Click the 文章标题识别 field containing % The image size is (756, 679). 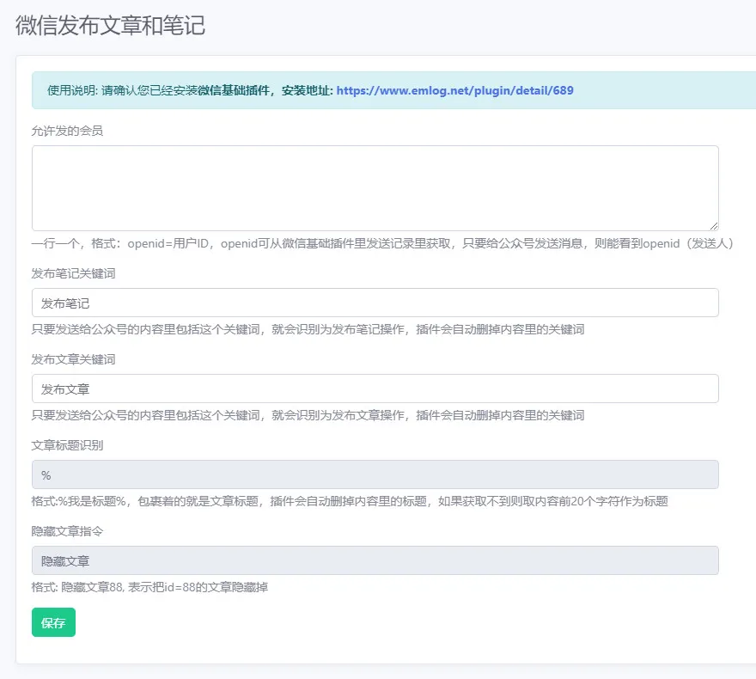[x=375, y=474]
